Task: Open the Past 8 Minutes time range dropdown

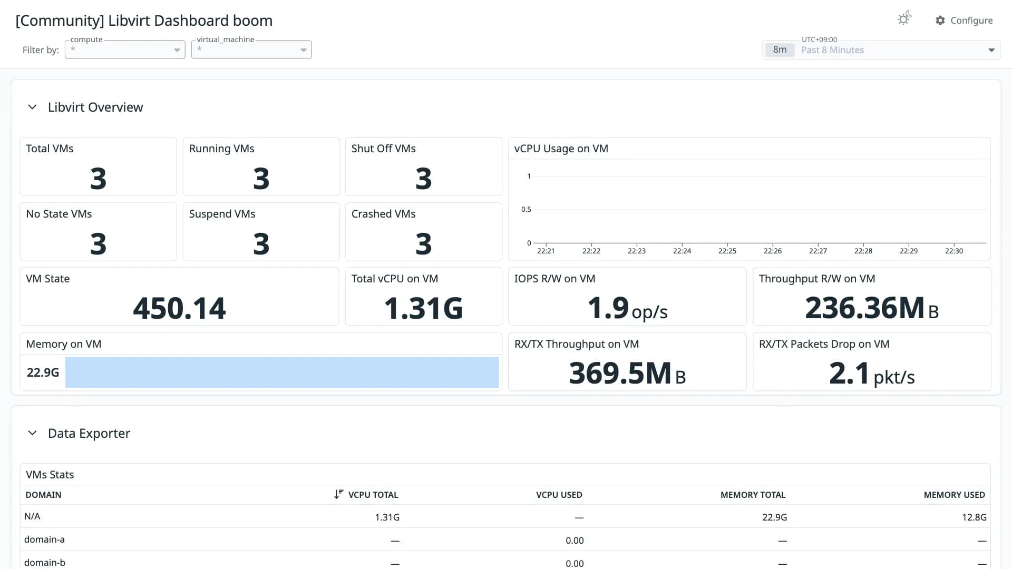Action: click(881, 50)
